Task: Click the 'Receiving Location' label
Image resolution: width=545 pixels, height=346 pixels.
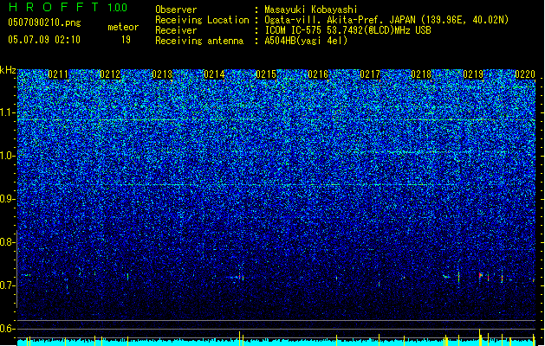Action: pyautogui.click(x=202, y=20)
